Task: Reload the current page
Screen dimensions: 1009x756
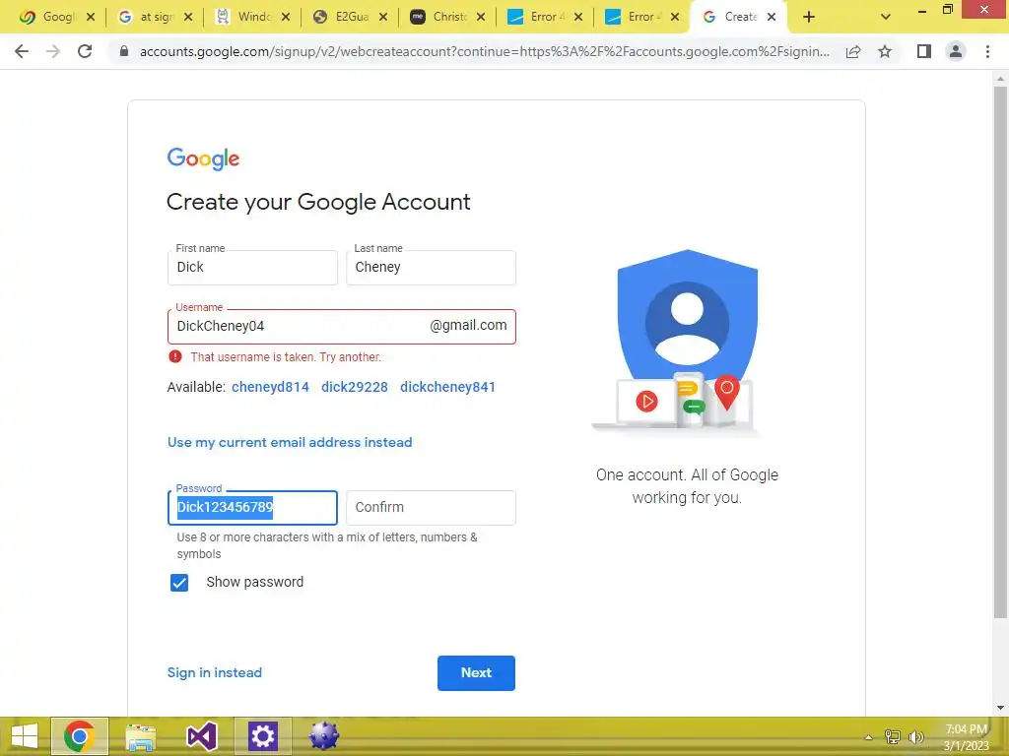Action: click(x=85, y=51)
